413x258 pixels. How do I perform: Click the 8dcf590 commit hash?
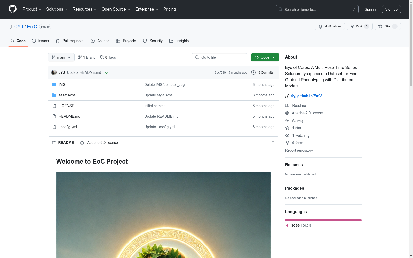coord(220,72)
